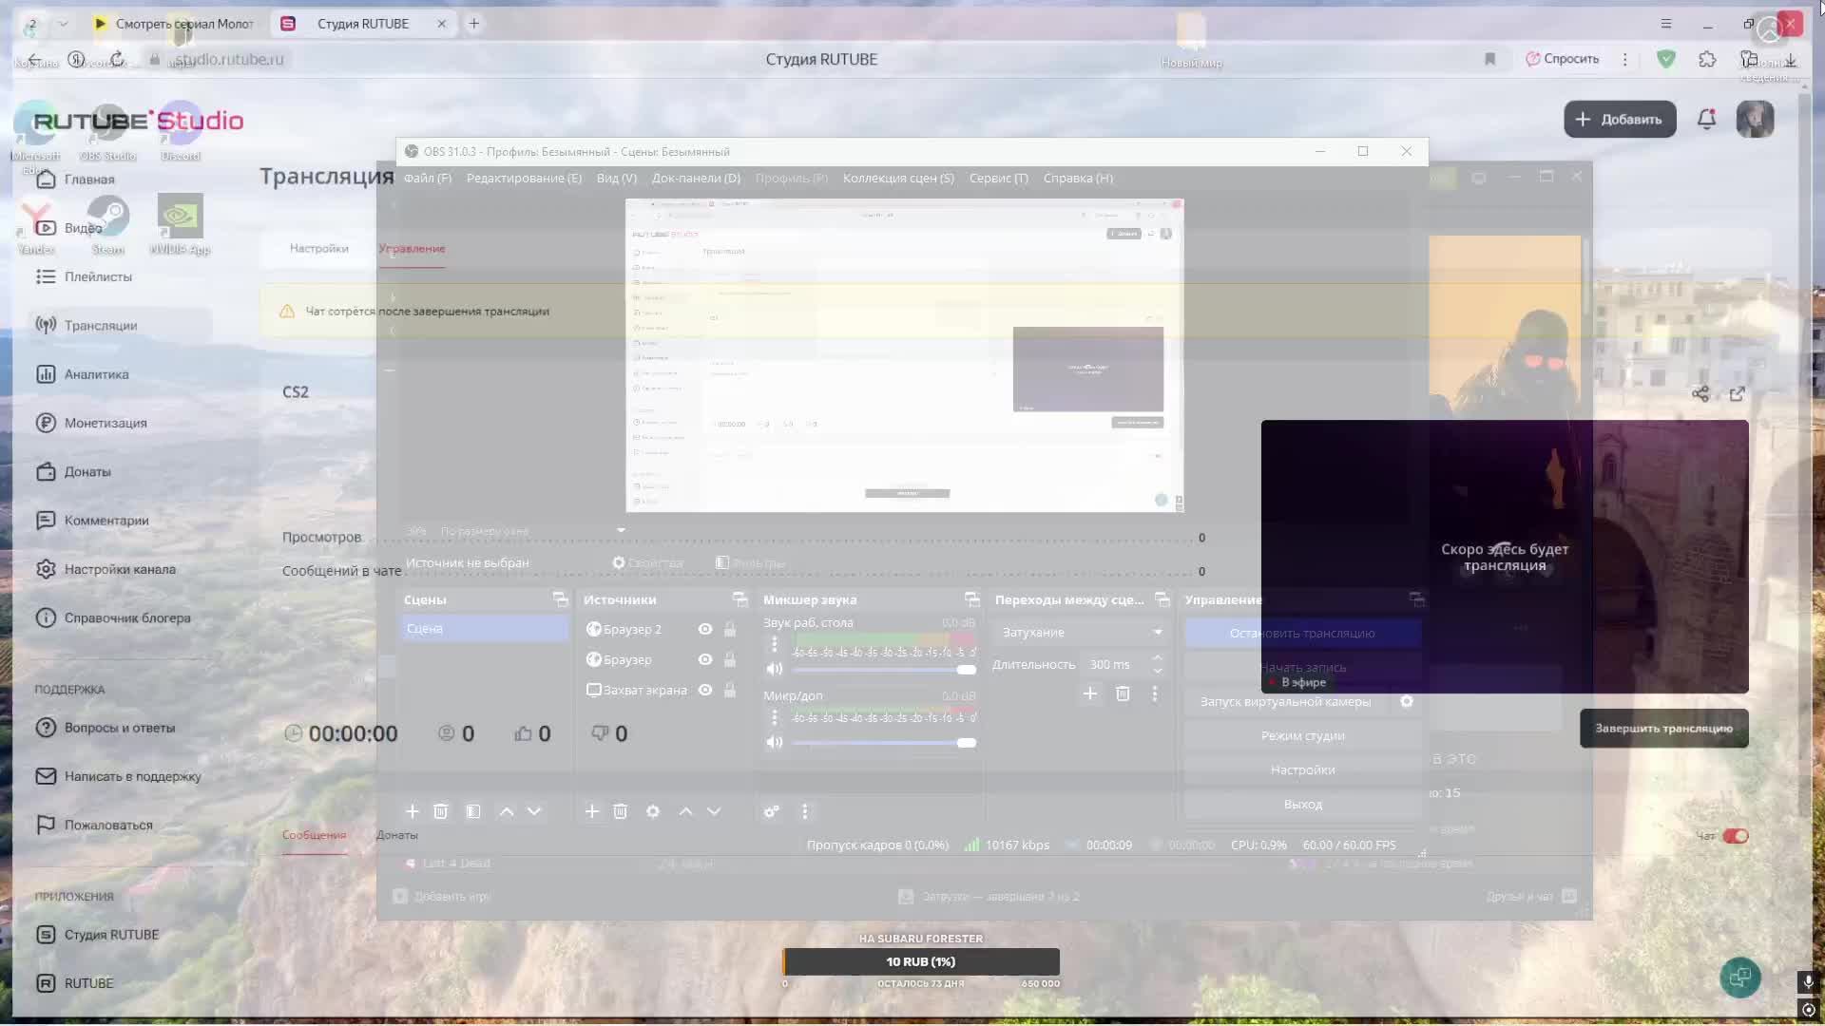Mute Звук раб. стола speaker icon

774,669
